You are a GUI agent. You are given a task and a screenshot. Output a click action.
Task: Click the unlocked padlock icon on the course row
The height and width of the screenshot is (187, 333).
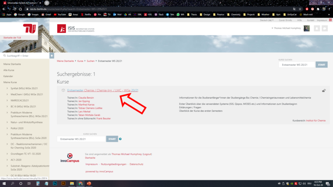point(323,90)
